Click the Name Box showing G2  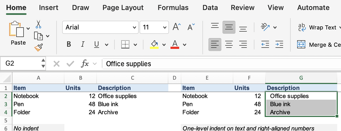coord(21,63)
